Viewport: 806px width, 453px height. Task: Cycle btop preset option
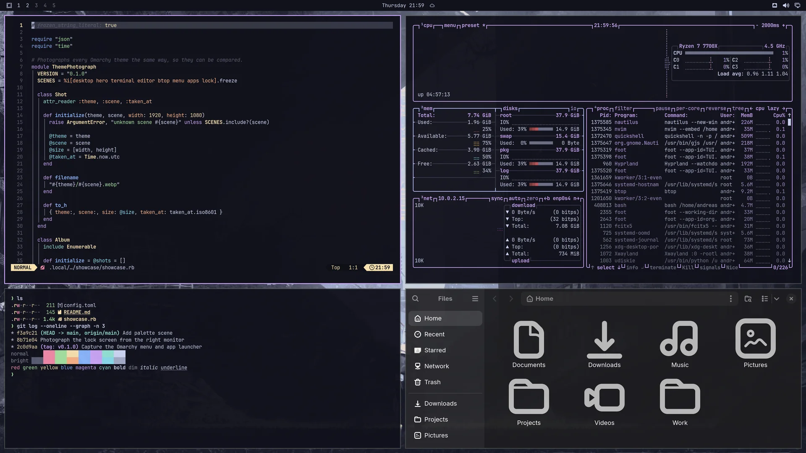click(x=473, y=26)
